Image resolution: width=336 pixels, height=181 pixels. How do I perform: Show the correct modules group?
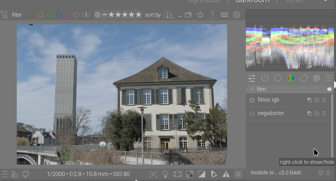pos(304,78)
